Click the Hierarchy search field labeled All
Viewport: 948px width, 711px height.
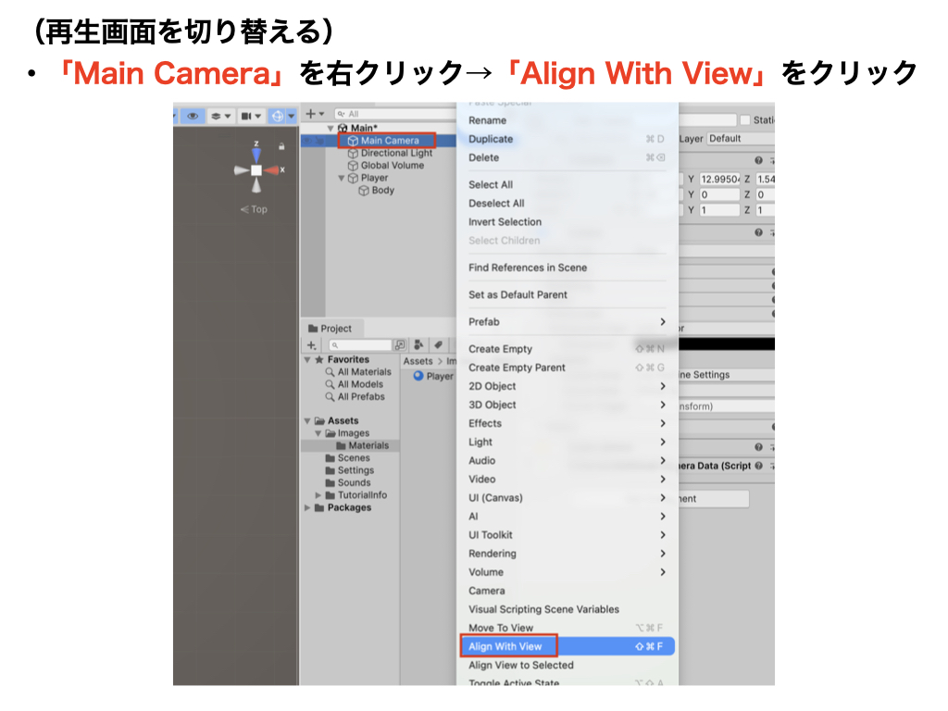394,114
